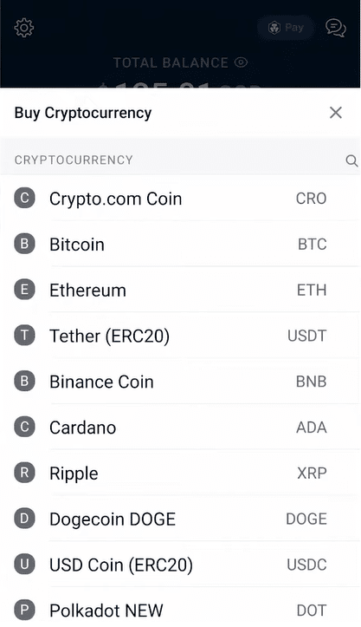Click the Bitcoin B circle icon
Screen dimensions: 361x627
coord(25,244)
